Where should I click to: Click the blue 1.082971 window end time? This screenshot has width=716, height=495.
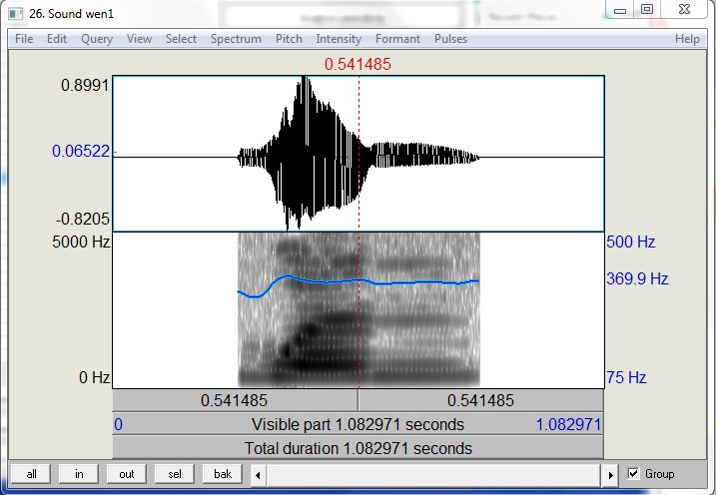(x=568, y=425)
